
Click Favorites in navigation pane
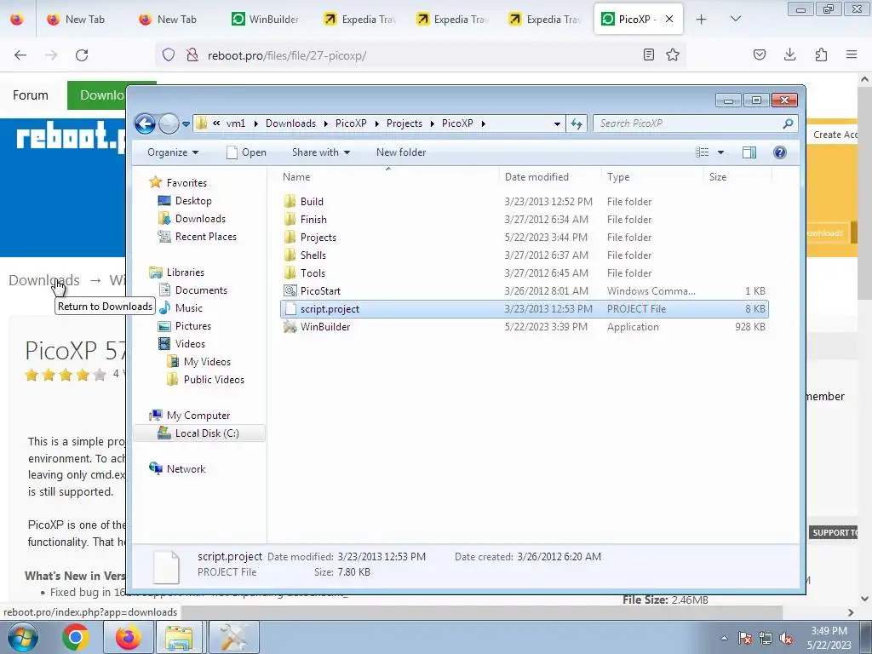[186, 182]
